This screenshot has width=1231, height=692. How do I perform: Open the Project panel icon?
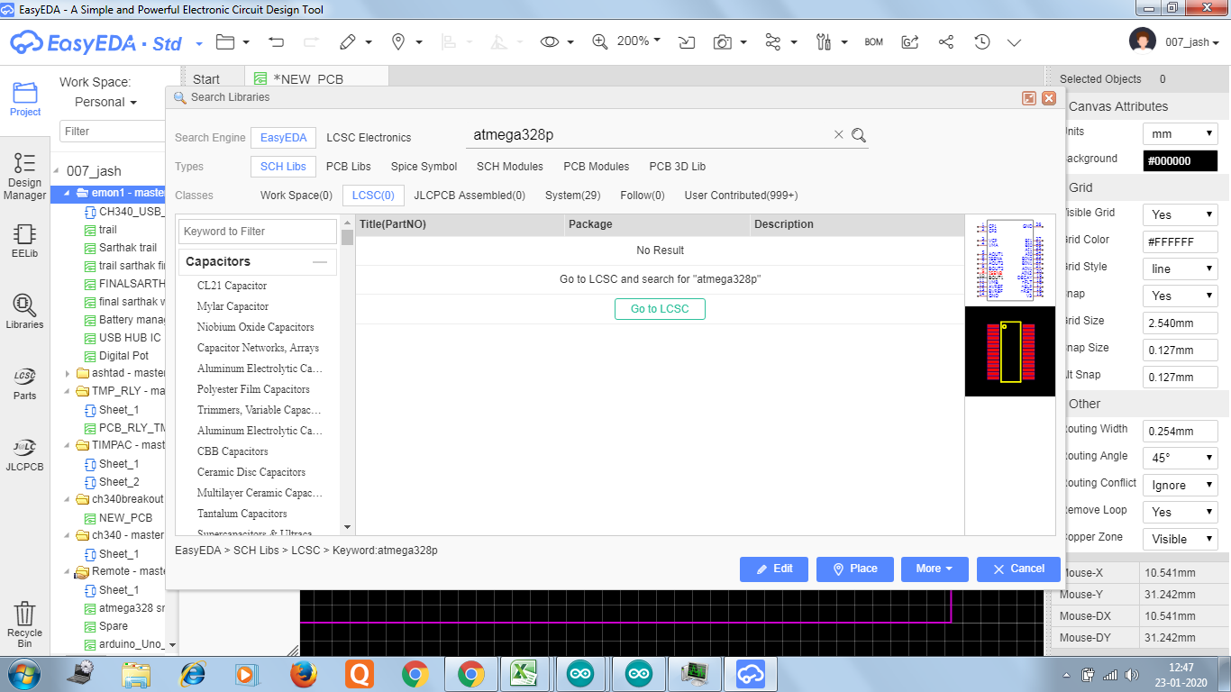point(25,99)
